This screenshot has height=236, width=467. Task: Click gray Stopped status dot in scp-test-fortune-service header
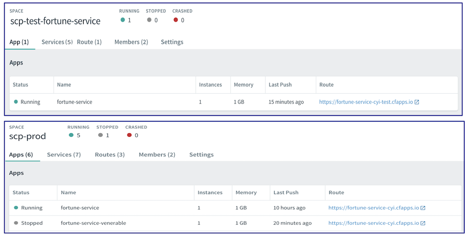(149, 20)
